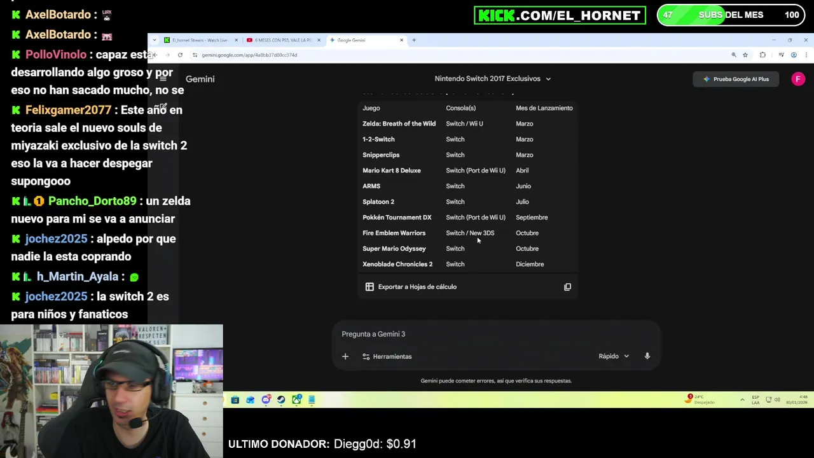Select the Mario Kart 8 Deluxe cell
This screenshot has width=814, height=458.
[x=391, y=170]
